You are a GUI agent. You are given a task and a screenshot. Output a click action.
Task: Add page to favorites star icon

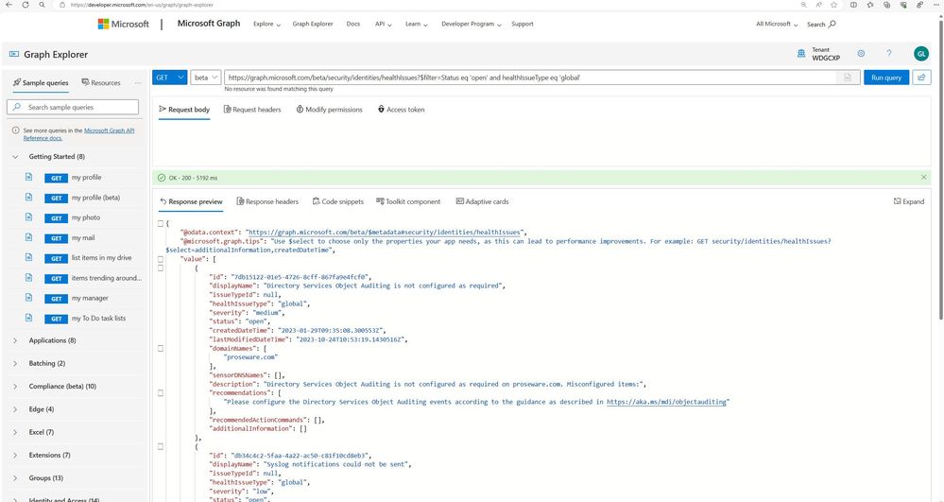click(833, 4)
